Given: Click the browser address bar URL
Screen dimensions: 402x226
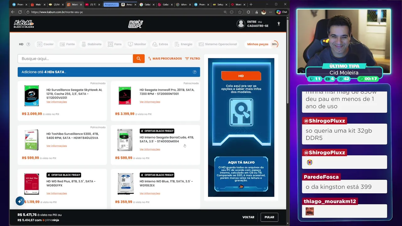Looking at the screenshot, I should (x=57, y=12).
